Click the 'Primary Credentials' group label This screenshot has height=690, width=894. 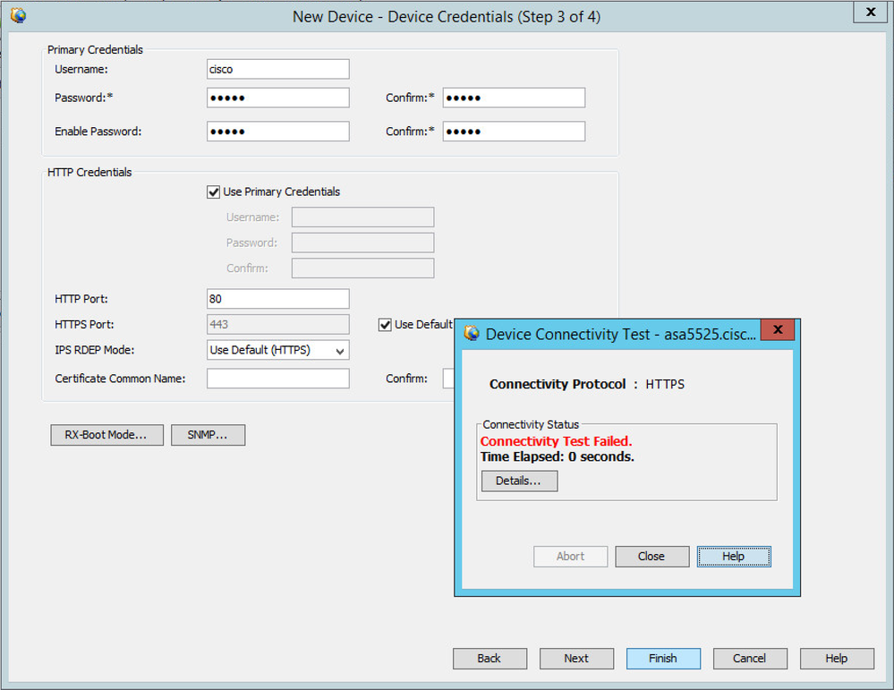tap(95, 49)
